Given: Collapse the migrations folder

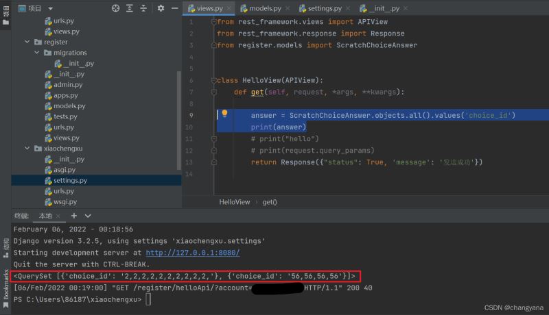Looking at the screenshot, I should click(x=36, y=53).
